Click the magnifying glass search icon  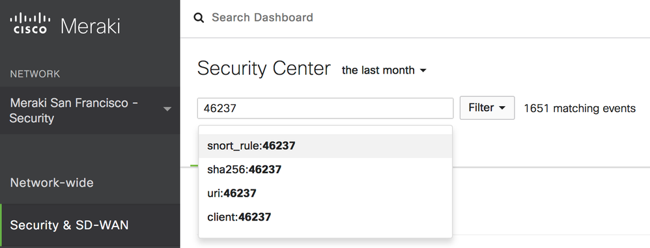coord(199,18)
